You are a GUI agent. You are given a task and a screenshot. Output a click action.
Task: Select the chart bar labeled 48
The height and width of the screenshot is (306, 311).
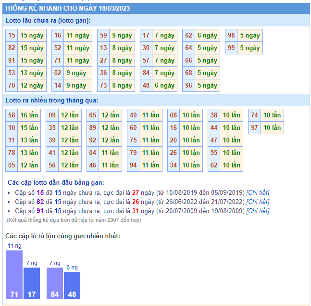72,285
